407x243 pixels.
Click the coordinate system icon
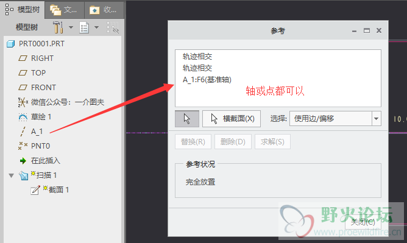pyautogui.click(x=23, y=102)
